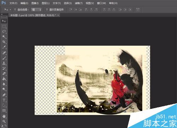Open the 图层(L) menu

coord(46,3)
